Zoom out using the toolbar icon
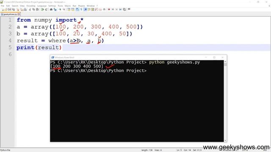Viewport: 271px width, 152px height. pyautogui.click(x=64, y=9)
